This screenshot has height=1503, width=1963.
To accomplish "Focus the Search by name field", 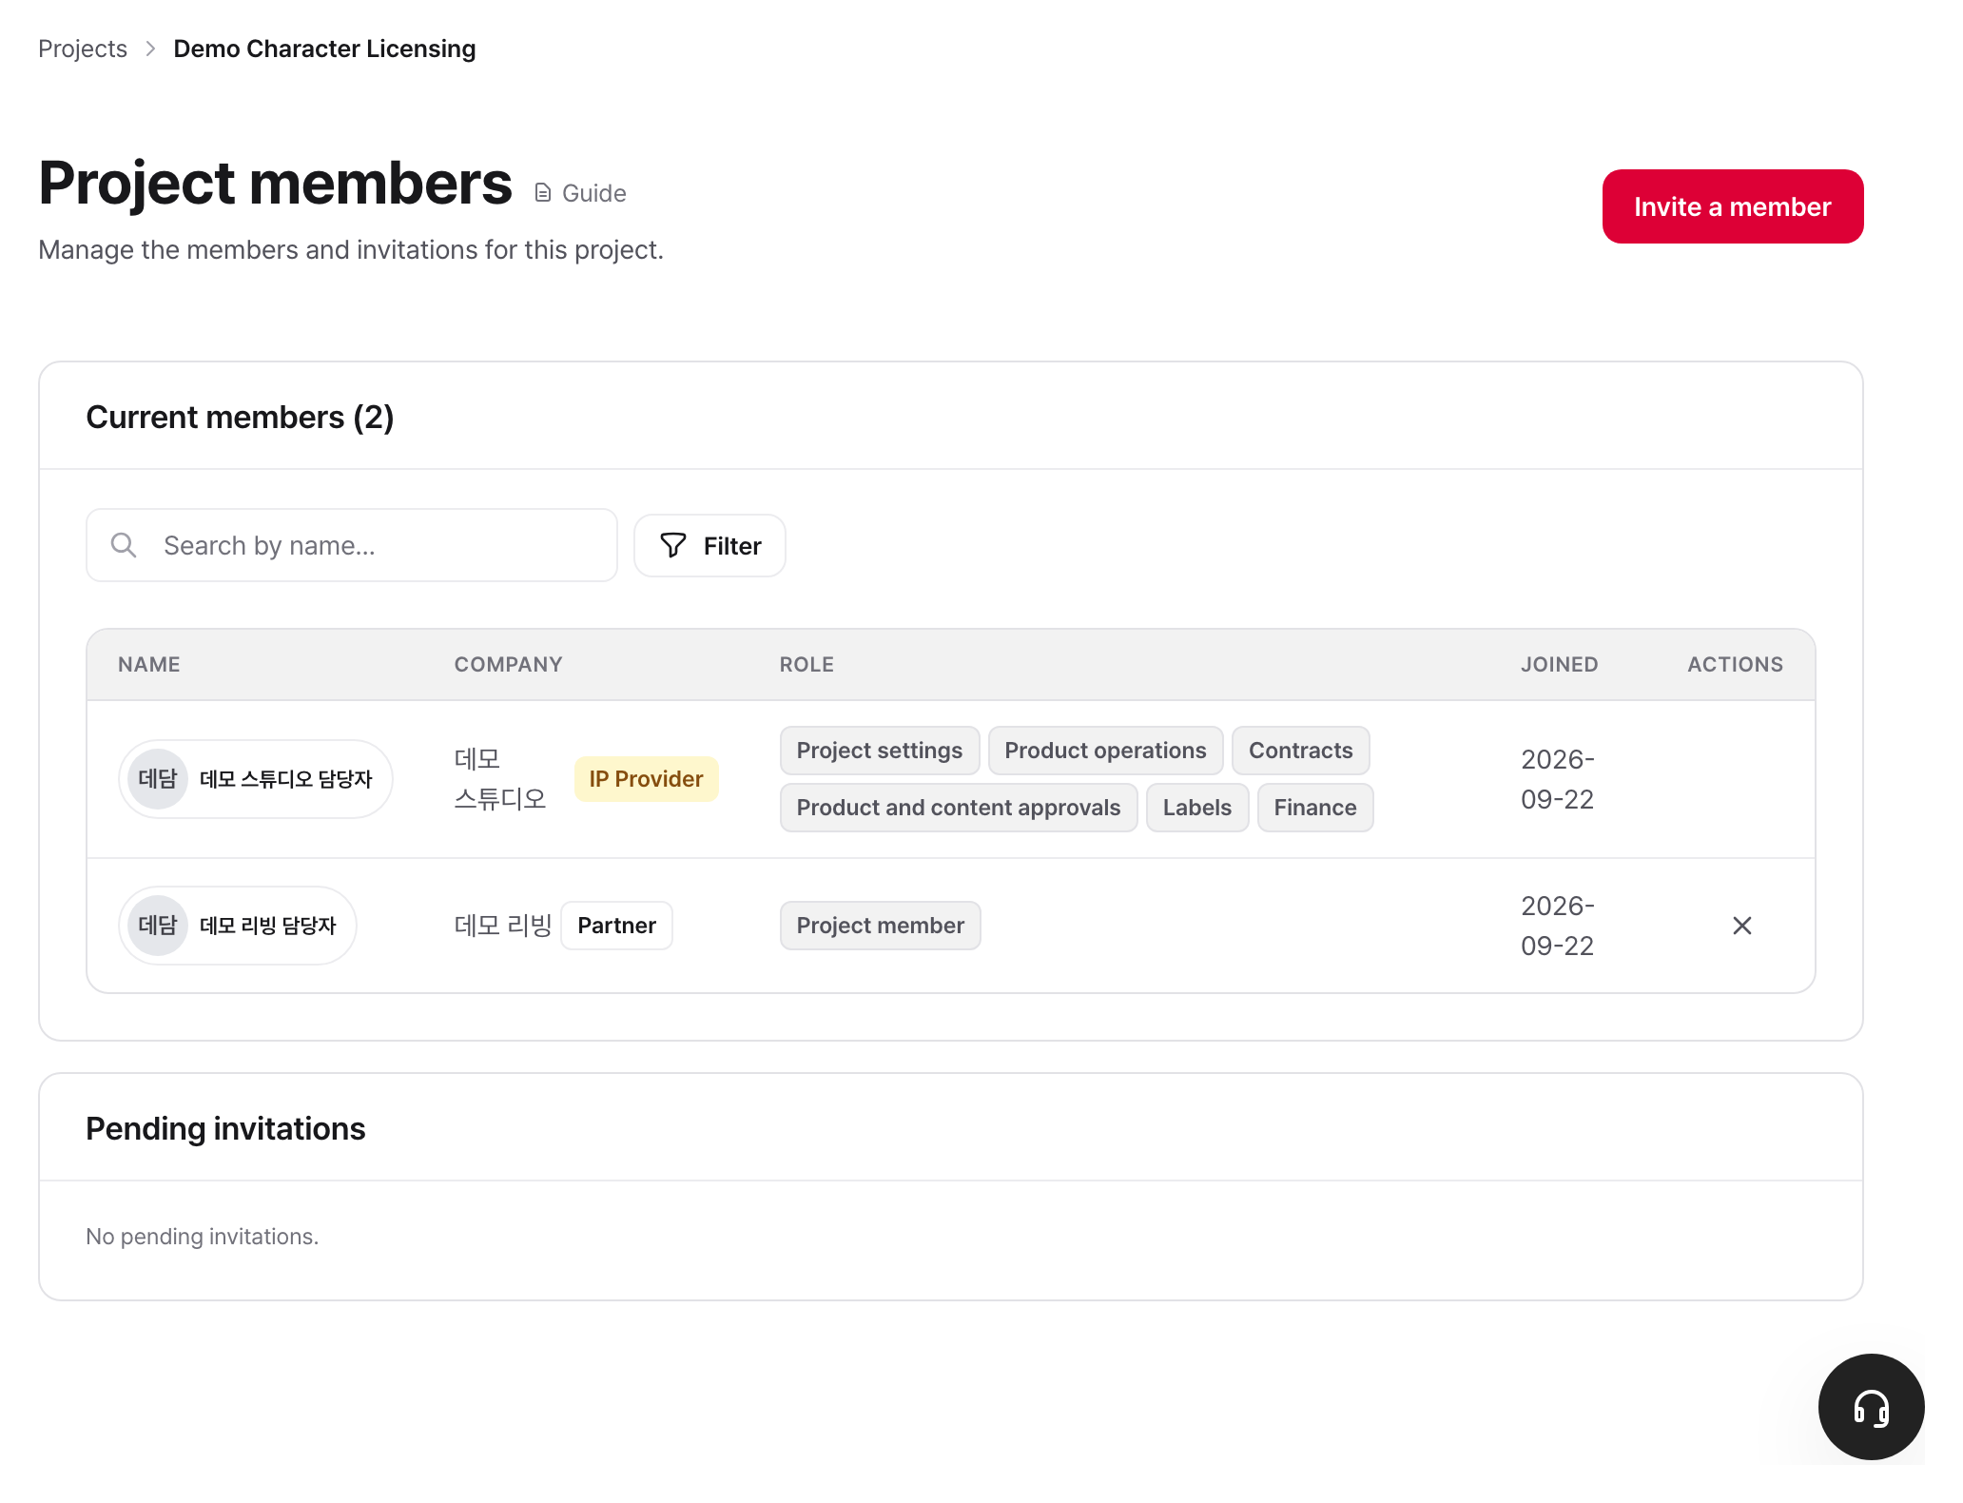I will [x=352, y=545].
